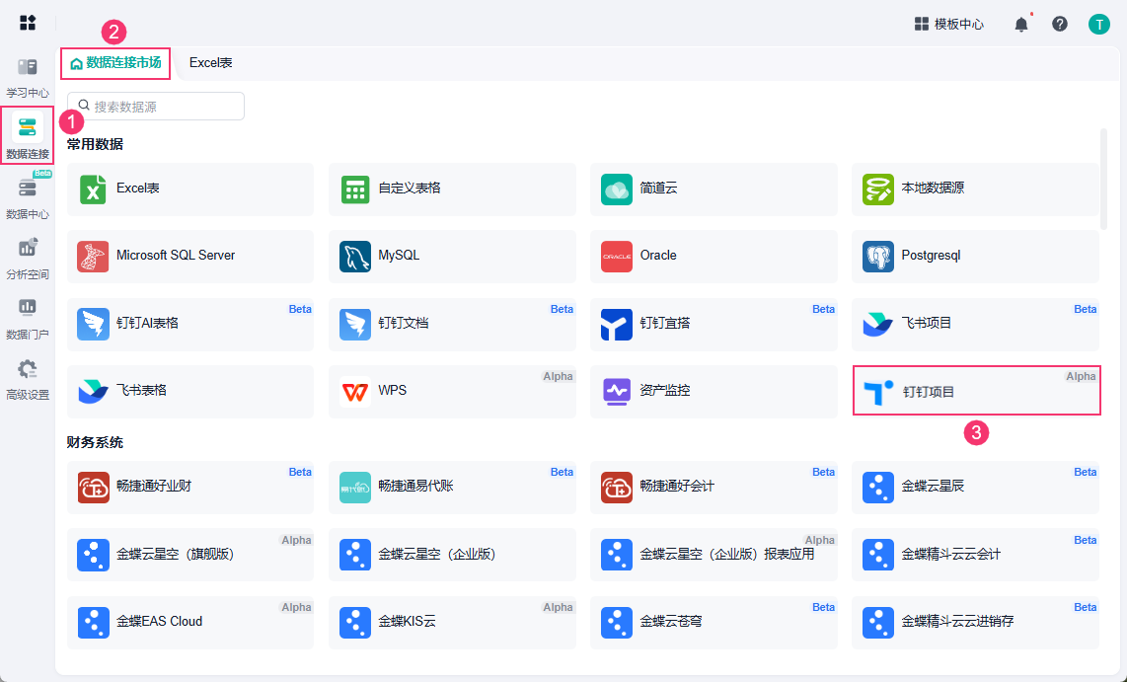This screenshot has width=1127, height=682.
Task: Click the Microsoft SQL Server icon
Action: (x=93, y=257)
